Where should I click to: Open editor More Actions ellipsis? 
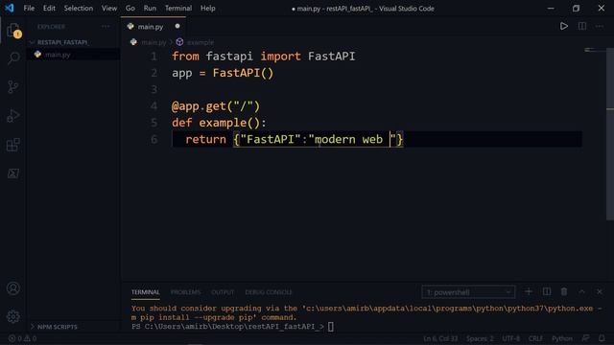click(x=600, y=26)
